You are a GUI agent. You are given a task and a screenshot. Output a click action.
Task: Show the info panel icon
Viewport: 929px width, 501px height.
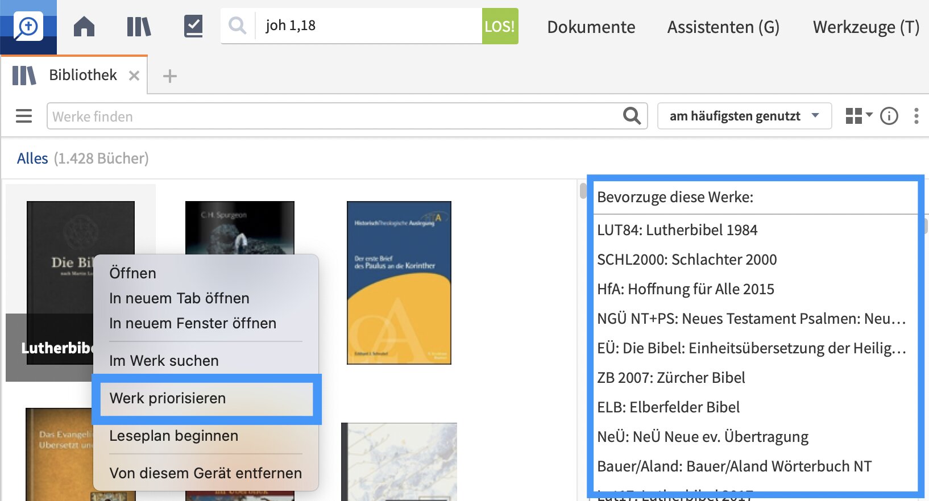(889, 116)
